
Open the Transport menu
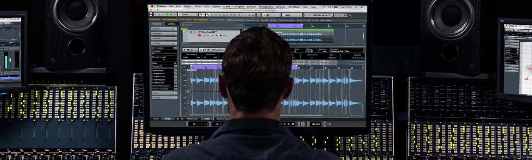(x=239, y=6)
